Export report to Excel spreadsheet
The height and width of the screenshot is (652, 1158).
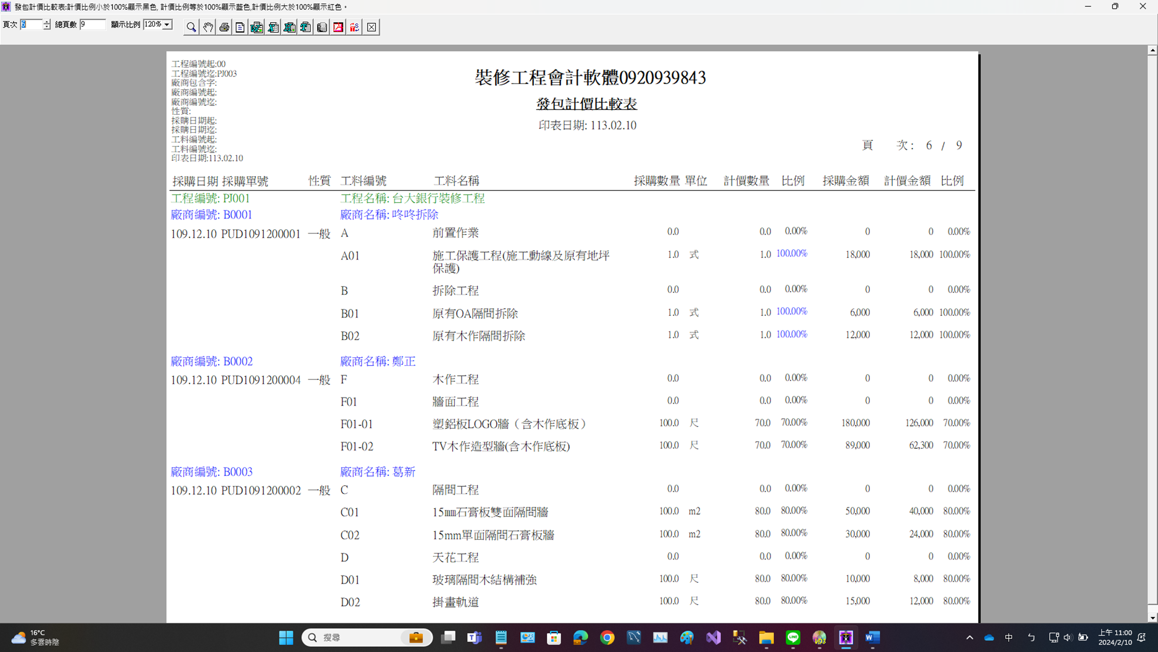coord(273,27)
